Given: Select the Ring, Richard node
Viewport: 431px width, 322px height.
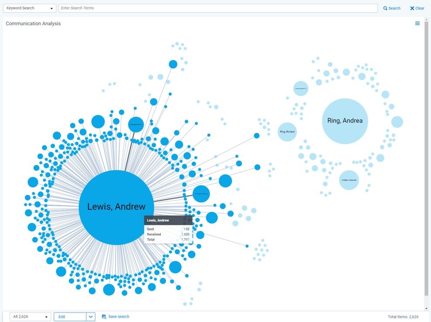Looking at the screenshot, I should click(x=287, y=131).
